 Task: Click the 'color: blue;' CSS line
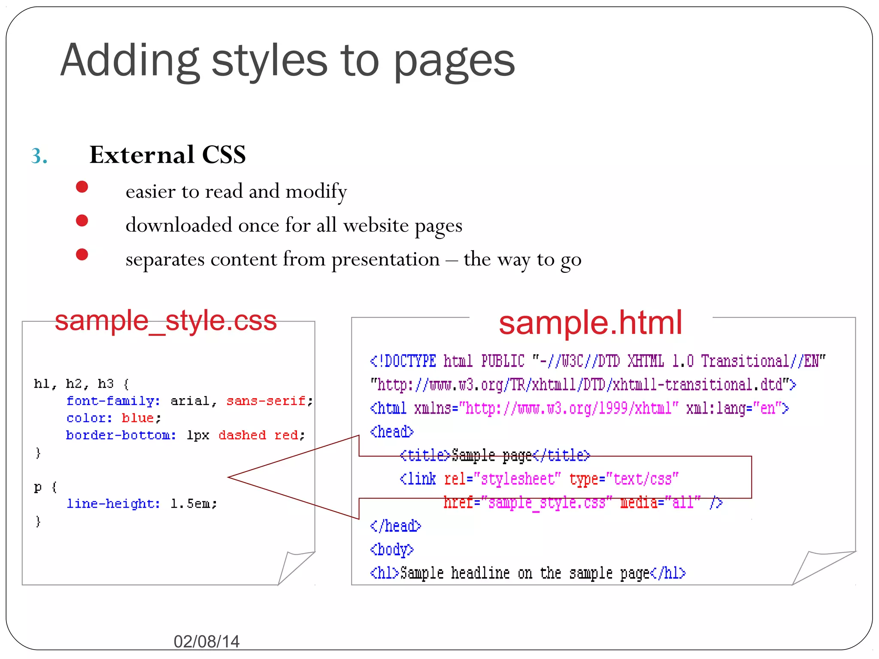pos(114,418)
